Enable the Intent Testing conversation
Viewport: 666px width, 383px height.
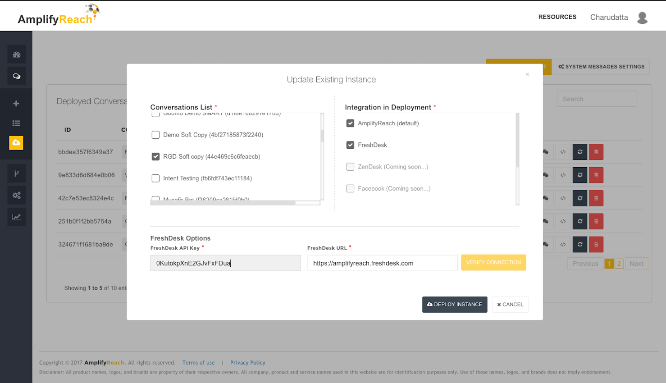click(x=155, y=178)
